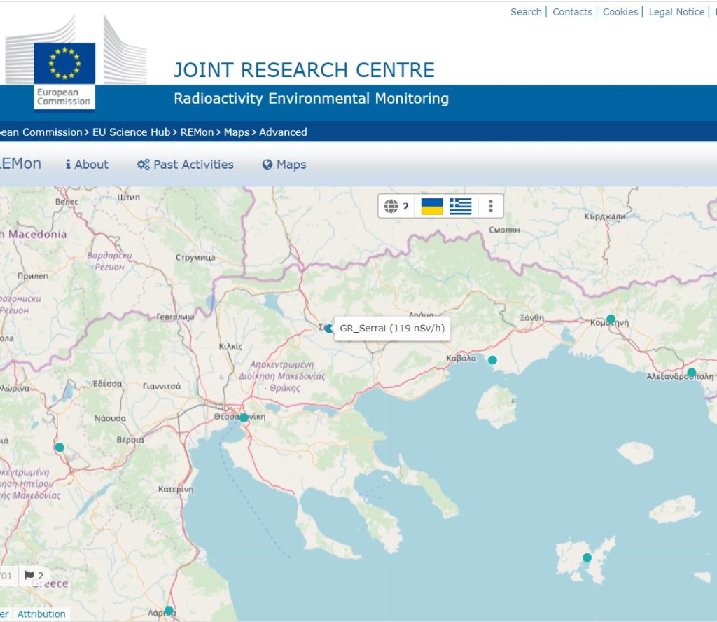Go to EU Science Hub breadcrumb
The image size is (717, 622).
pos(131,132)
